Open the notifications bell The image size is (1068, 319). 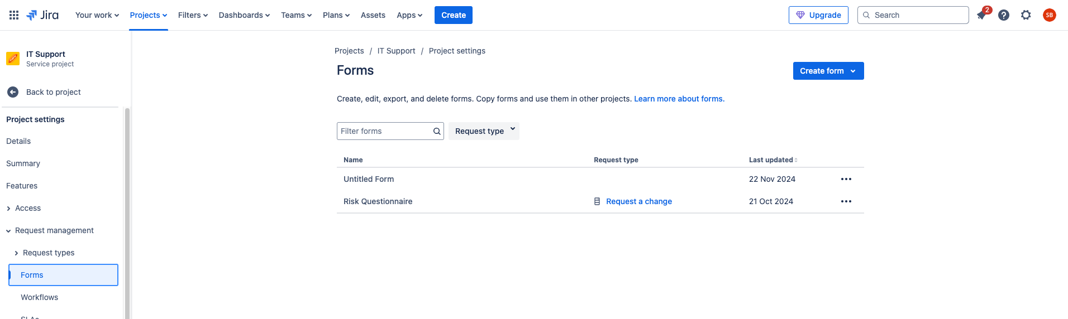981,15
